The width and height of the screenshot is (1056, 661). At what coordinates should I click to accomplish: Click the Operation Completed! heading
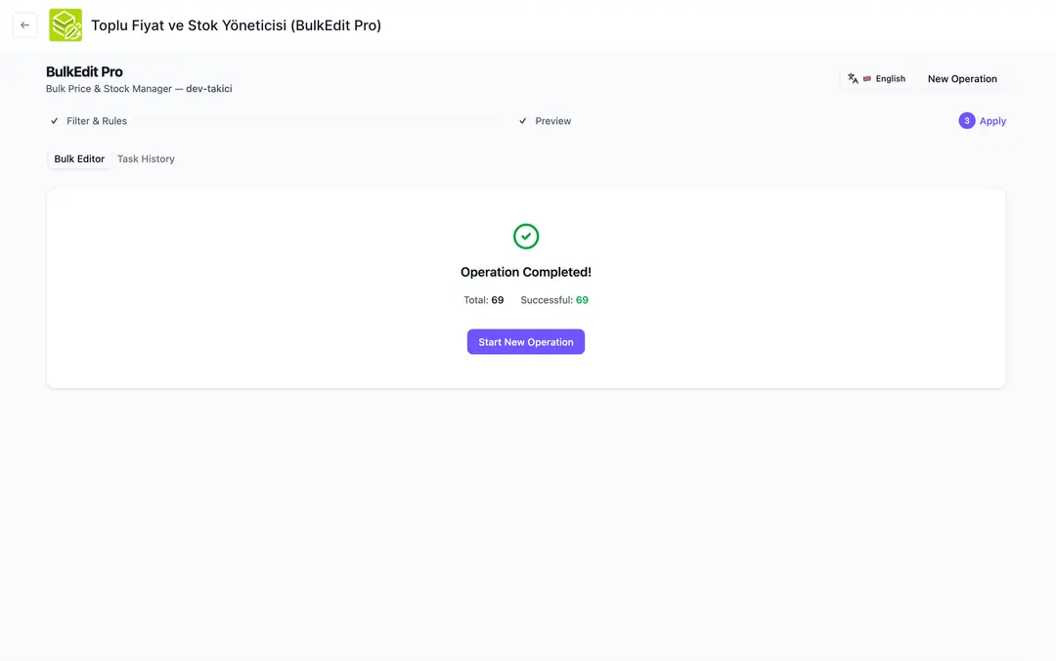526,273
